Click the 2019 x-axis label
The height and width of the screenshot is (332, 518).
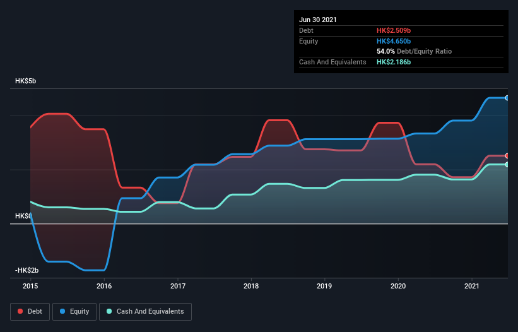[x=324, y=286]
